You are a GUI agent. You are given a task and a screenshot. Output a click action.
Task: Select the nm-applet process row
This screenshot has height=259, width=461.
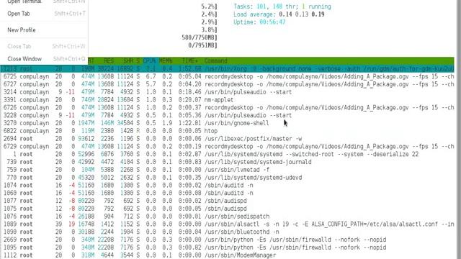[228, 100]
